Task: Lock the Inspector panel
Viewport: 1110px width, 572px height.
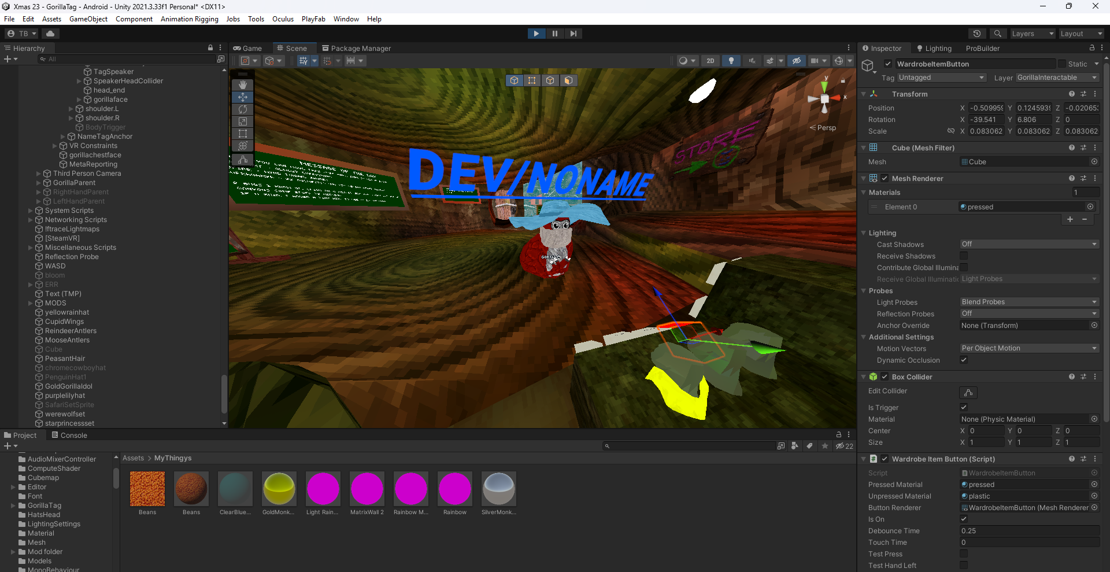Action: (1091, 48)
